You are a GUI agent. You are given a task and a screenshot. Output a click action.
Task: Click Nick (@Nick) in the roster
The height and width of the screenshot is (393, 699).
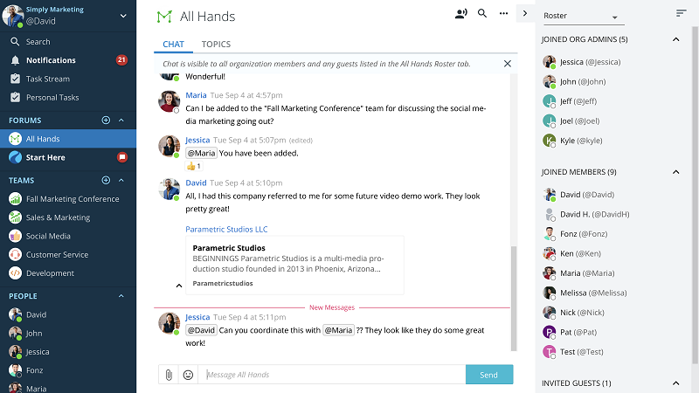[574, 313]
